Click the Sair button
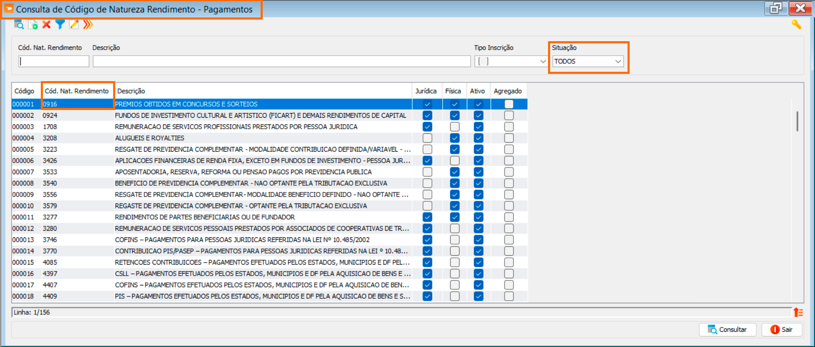Viewport: 815px width, 347px height. tap(781, 330)
